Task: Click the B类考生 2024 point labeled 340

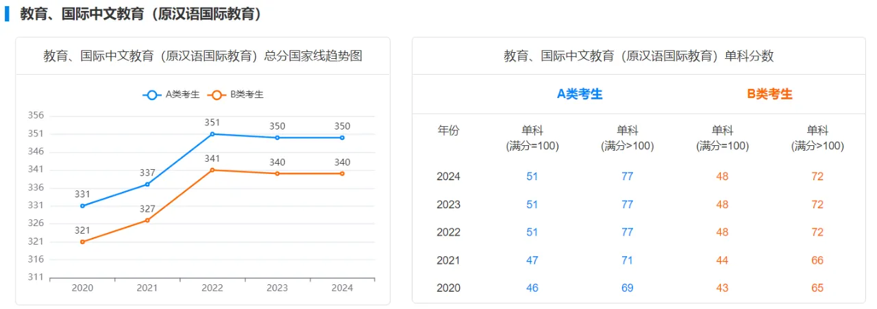Action: point(342,173)
